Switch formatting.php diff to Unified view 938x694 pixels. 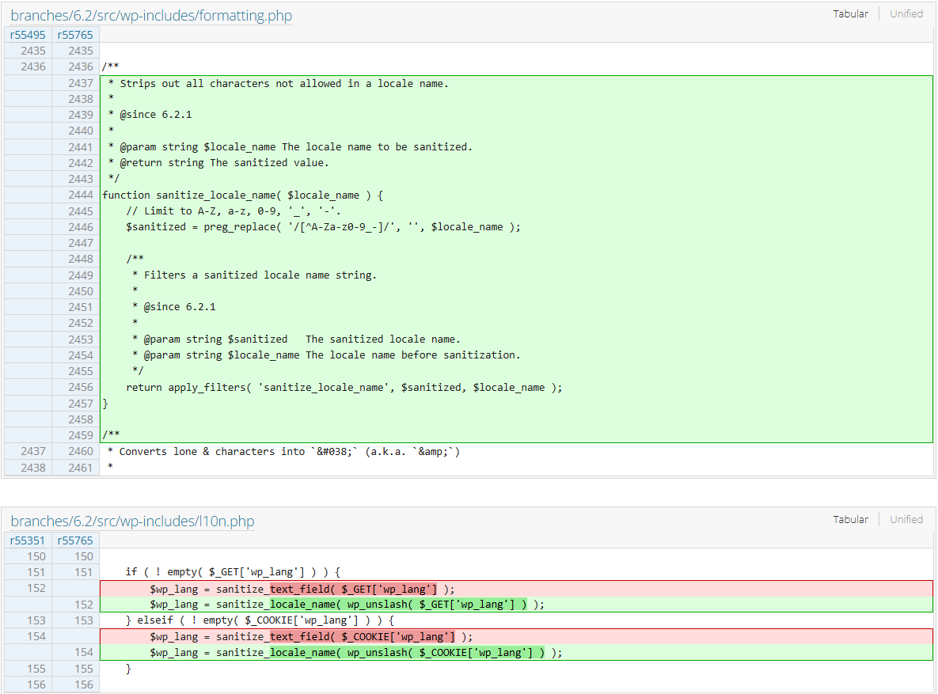tap(906, 13)
